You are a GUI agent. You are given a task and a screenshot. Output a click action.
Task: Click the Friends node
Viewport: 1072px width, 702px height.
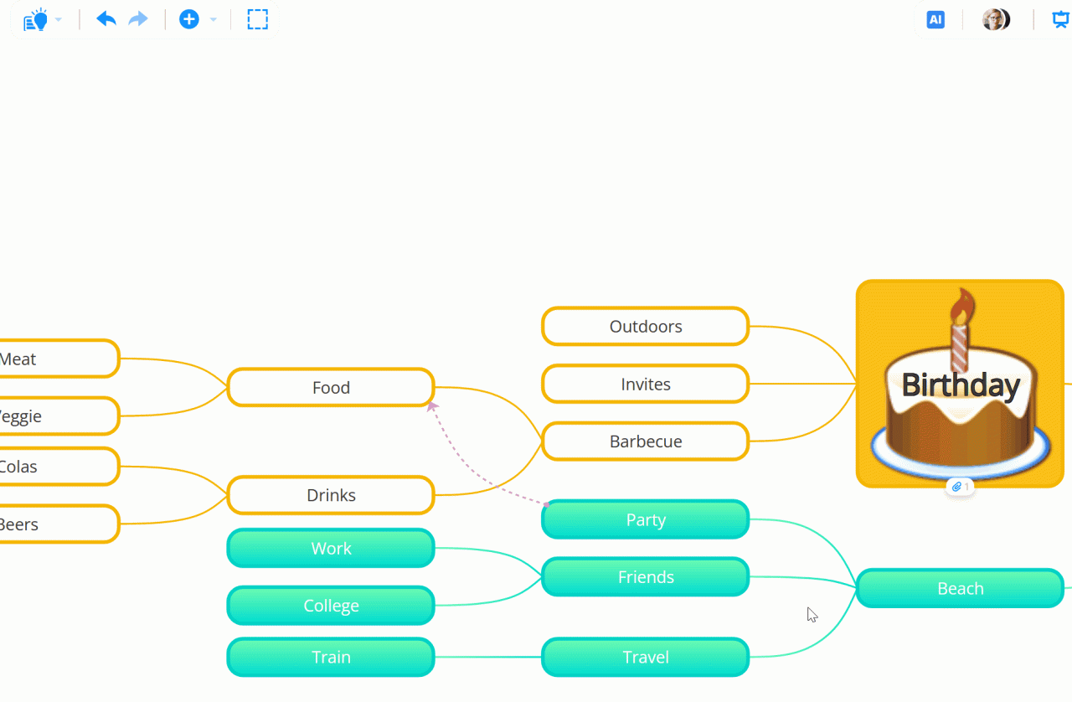tap(645, 576)
